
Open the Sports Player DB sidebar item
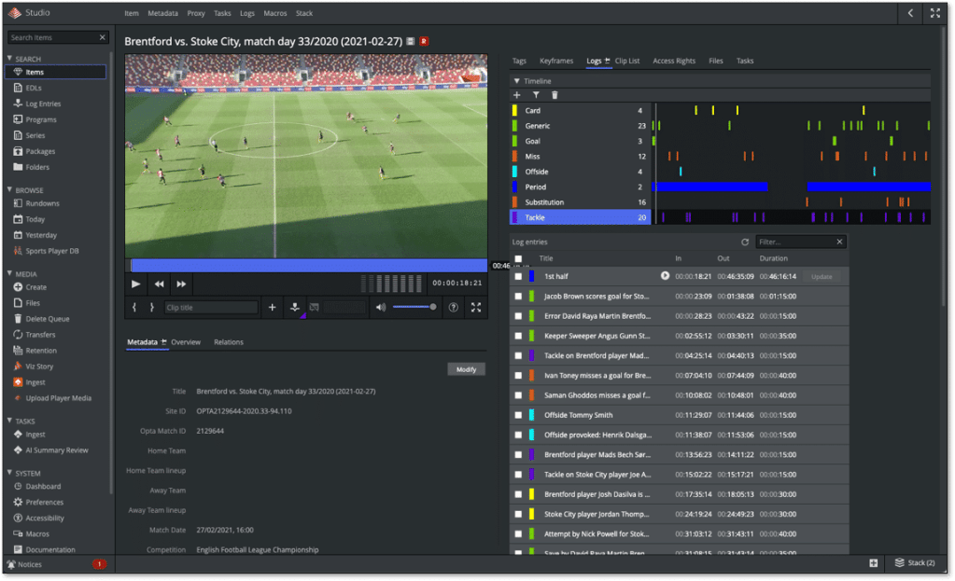click(51, 249)
